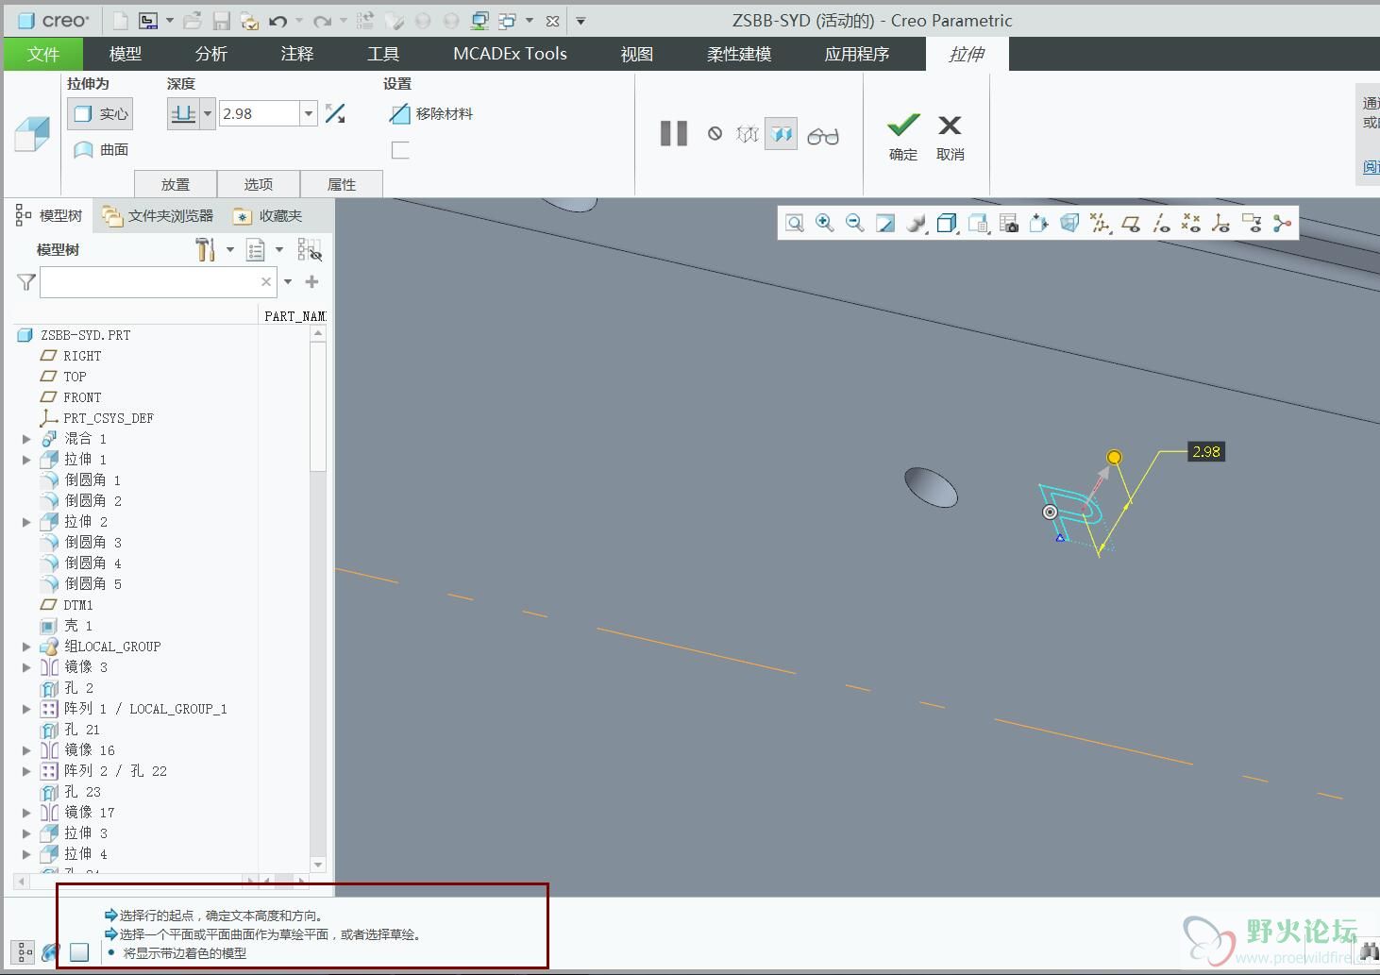Screen dimensions: 1380x975
Task: Switch to 收藏夹 favorites tab
Action: [x=268, y=216]
